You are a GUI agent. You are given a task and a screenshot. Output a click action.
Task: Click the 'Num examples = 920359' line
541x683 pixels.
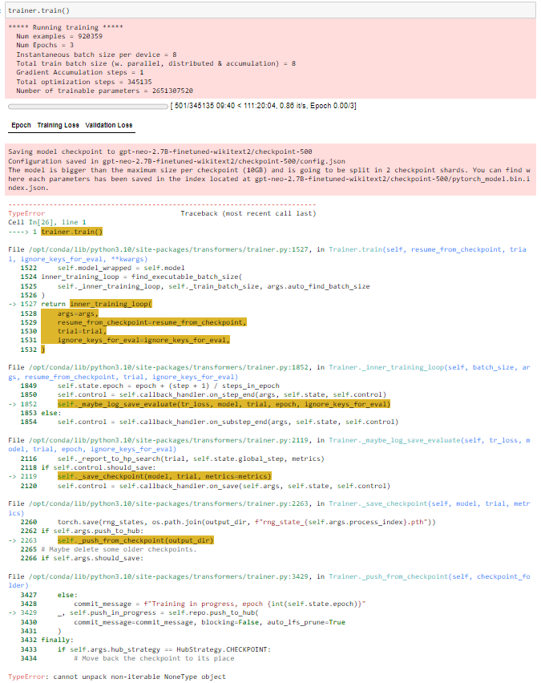pos(59,36)
